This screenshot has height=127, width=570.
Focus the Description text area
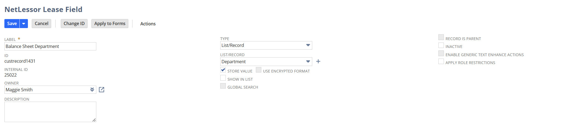coord(50,112)
